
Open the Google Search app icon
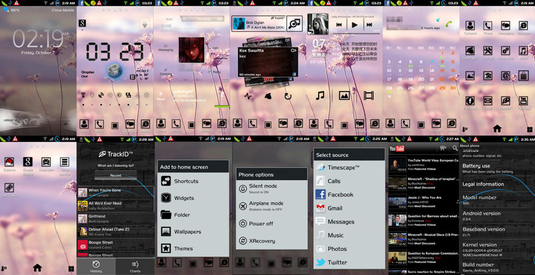(x=28, y=162)
